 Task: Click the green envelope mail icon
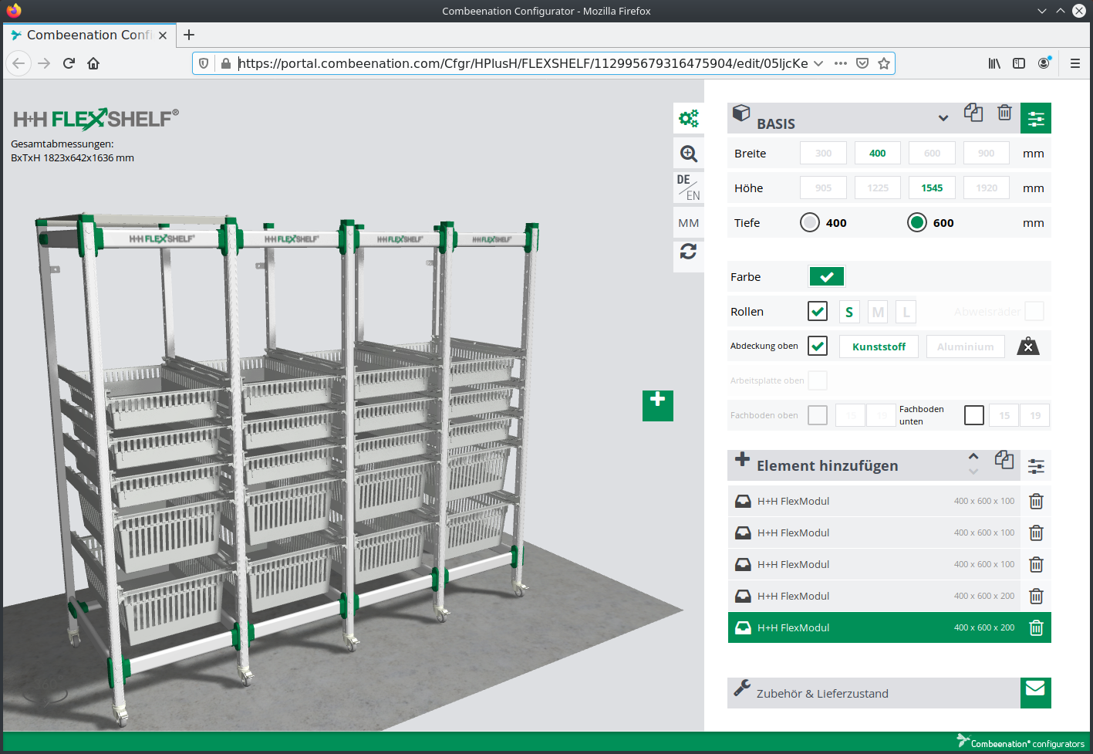pyautogui.click(x=1036, y=692)
